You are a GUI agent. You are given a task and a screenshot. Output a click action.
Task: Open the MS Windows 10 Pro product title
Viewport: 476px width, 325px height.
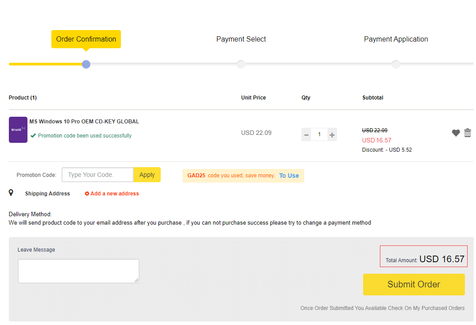point(84,121)
